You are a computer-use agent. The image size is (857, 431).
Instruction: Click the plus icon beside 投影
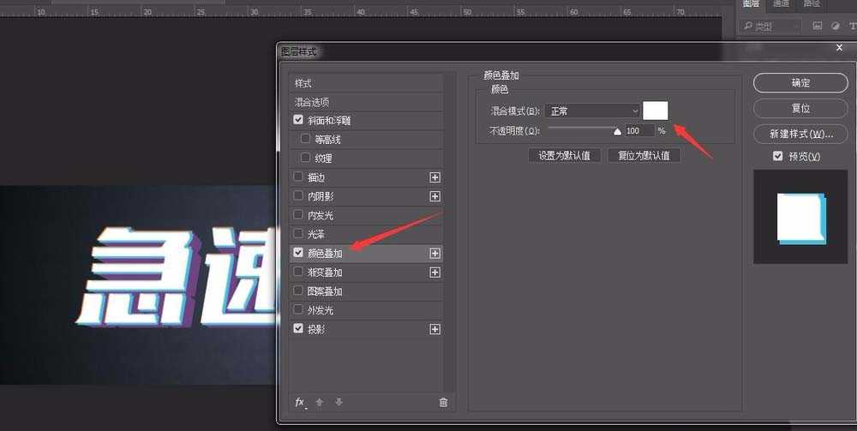pos(434,329)
